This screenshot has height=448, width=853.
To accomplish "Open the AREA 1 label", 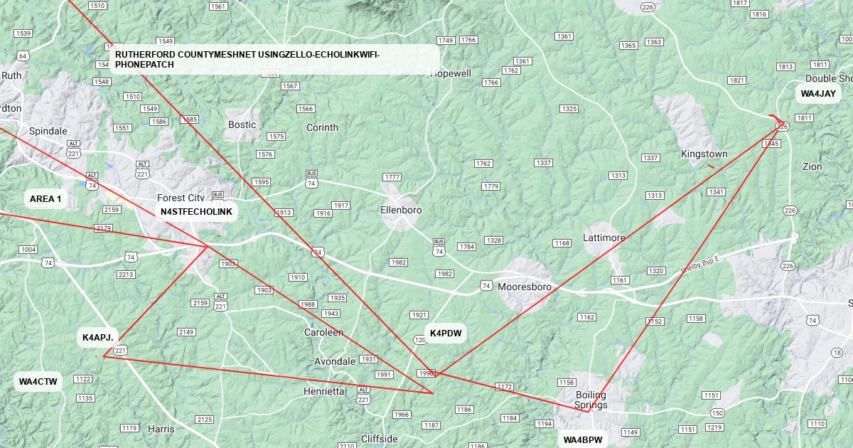I will pos(45,199).
